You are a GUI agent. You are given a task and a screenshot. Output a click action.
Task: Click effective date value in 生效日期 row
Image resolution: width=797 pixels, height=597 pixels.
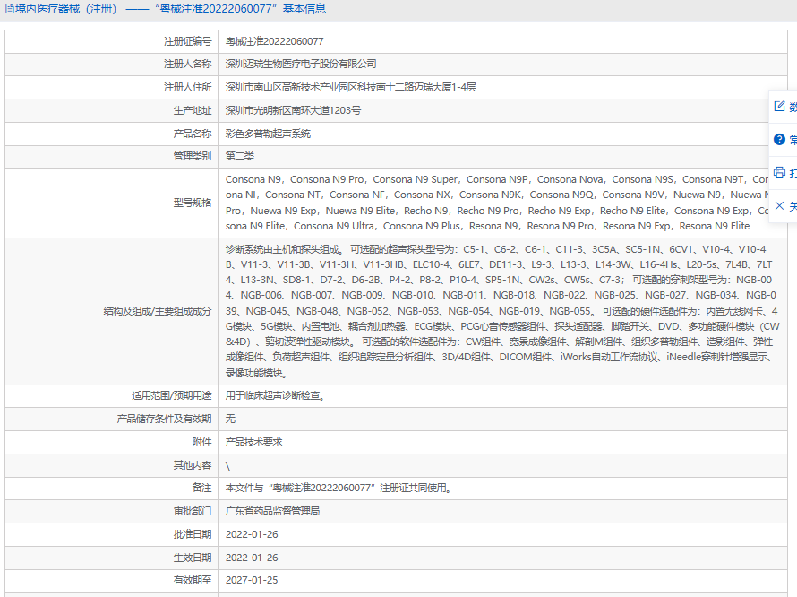pyautogui.click(x=252, y=558)
